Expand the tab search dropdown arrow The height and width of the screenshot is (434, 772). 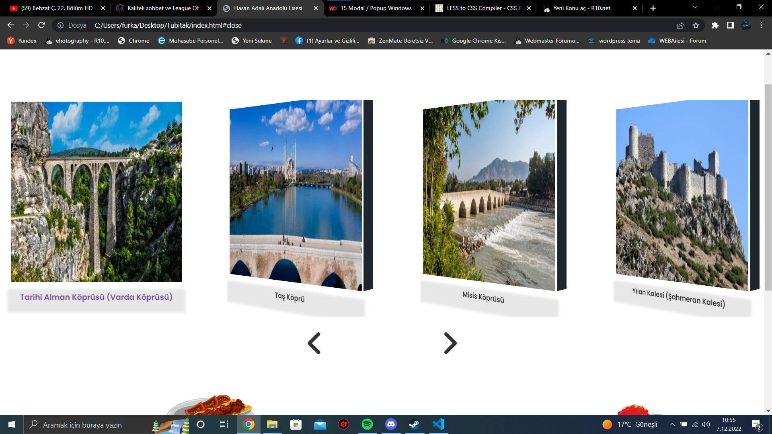pos(694,8)
